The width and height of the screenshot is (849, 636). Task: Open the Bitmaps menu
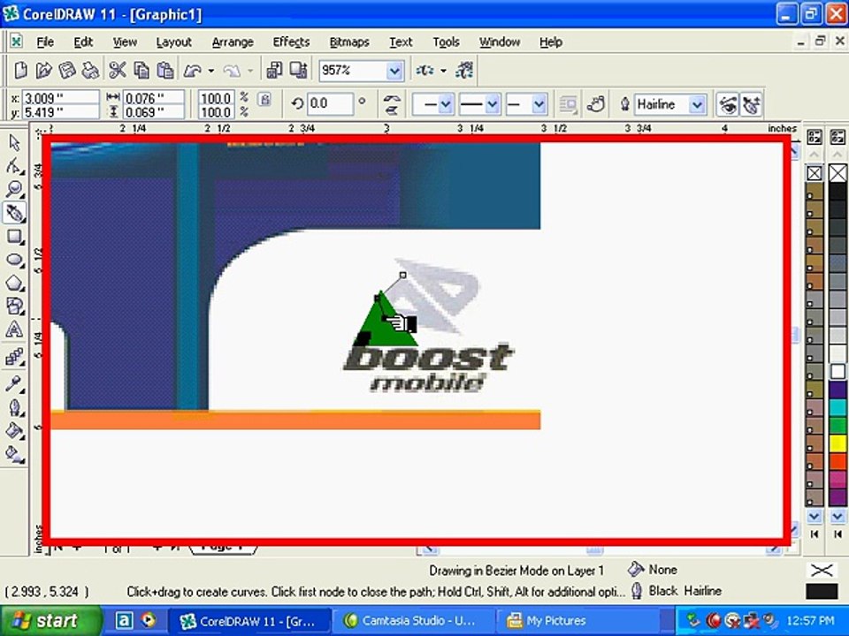pos(349,42)
